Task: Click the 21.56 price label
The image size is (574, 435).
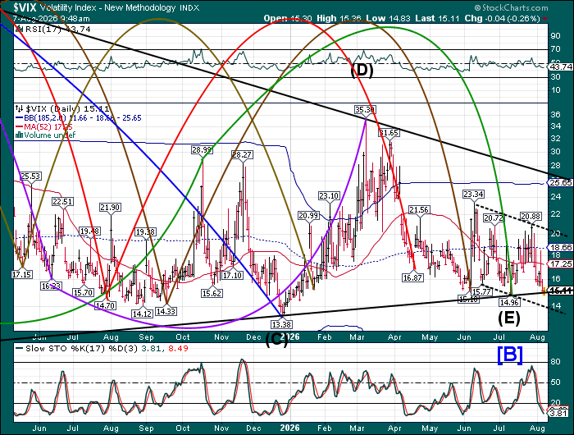Action: (x=419, y=210)
